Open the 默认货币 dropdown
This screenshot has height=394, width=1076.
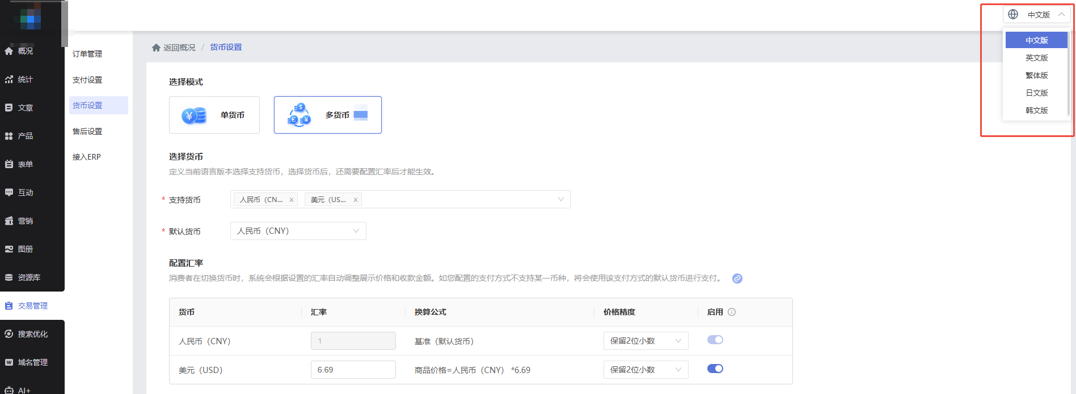pyautogui.click(x=298, y=231)
